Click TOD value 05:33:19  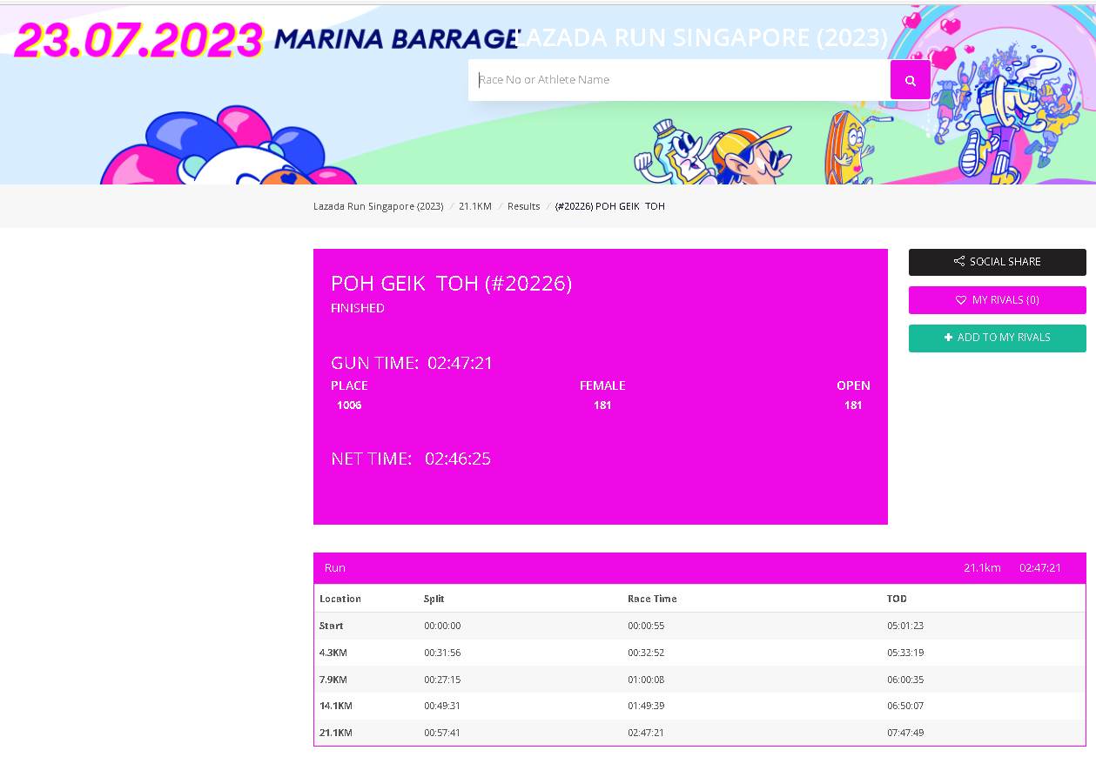(905, 653)
